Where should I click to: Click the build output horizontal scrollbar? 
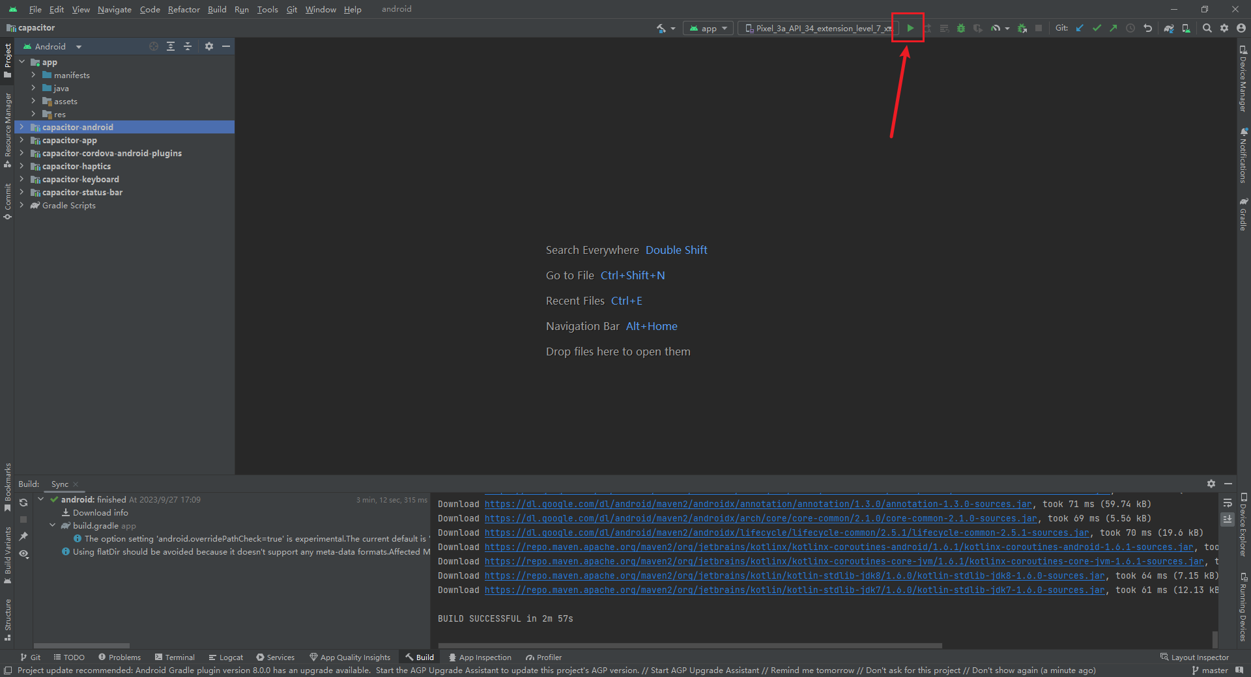coord(691,646)
